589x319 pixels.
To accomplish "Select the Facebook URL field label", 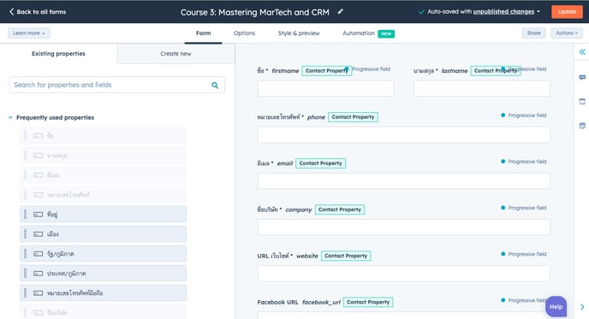I will (x=277, y=302).
